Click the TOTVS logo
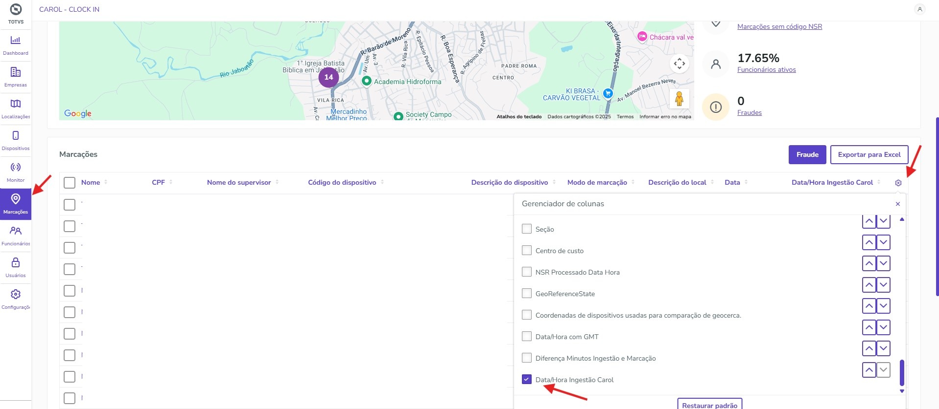The image size is (939, 409). tap(16, 13)
